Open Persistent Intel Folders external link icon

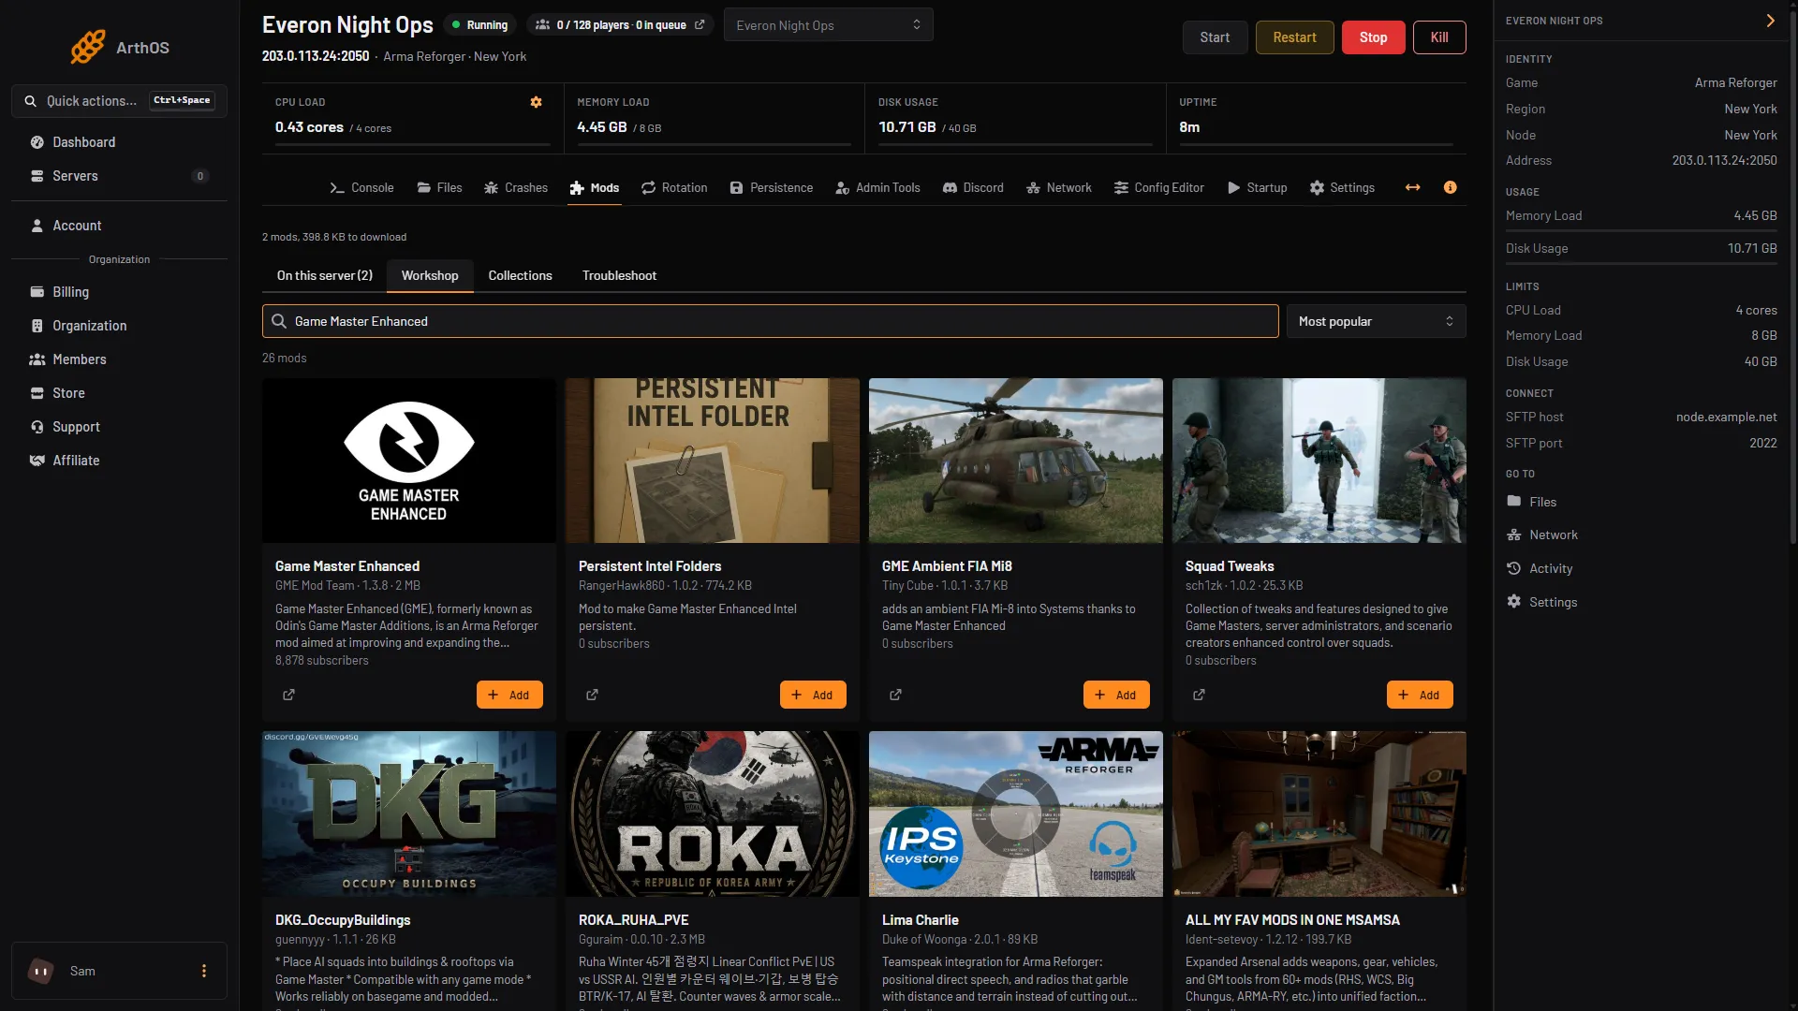click(592, 695)
